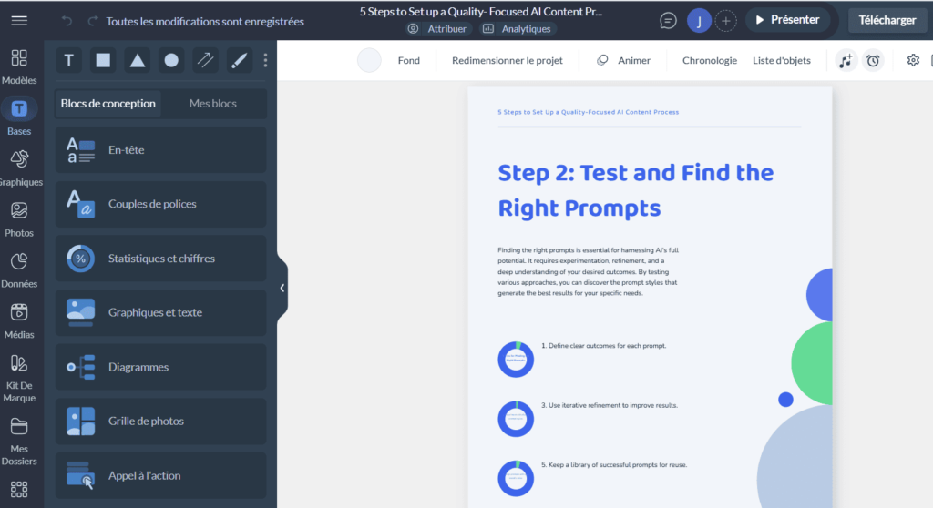
Task: Open Couples de polices block category
Action: [x=160, y=204]
